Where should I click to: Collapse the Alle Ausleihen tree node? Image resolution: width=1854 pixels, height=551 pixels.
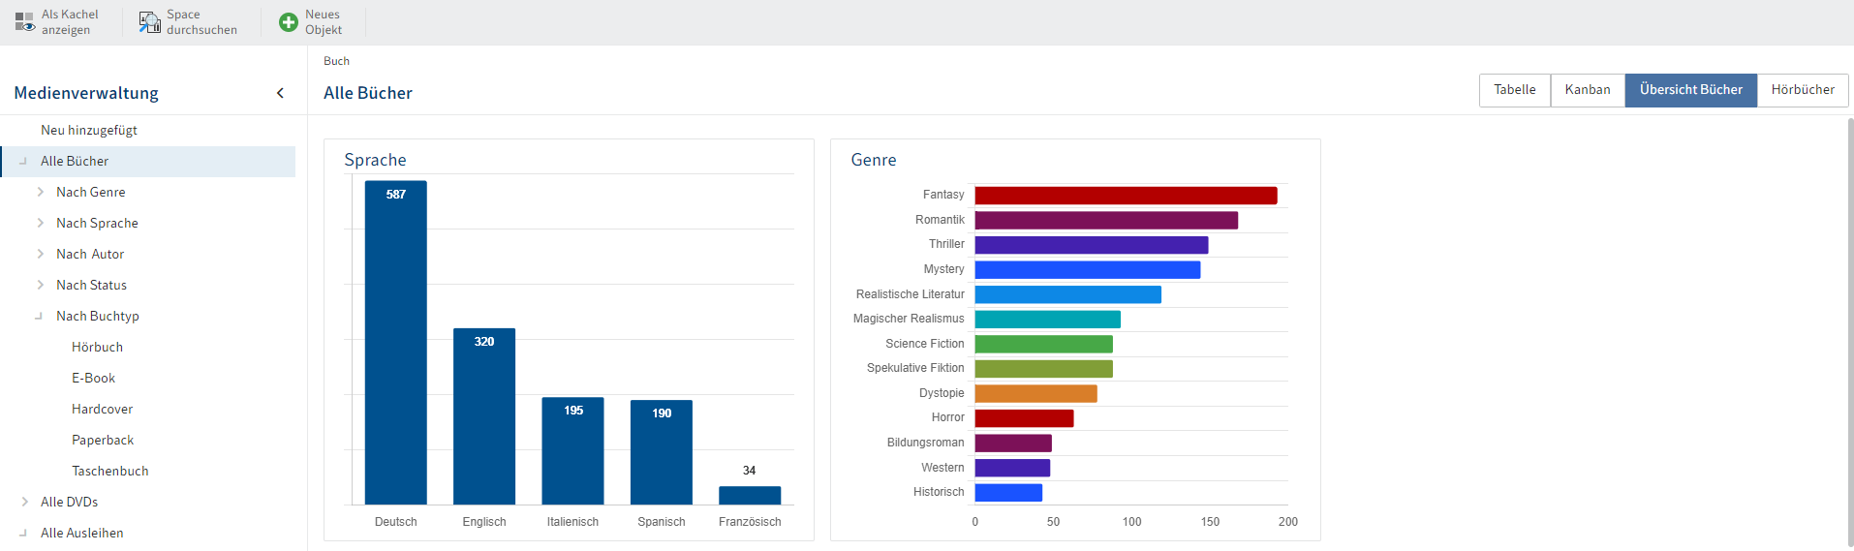pos(24,533)
